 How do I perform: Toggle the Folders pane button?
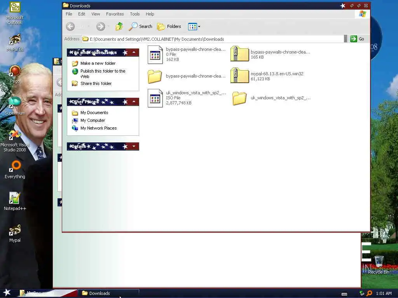point(169,26)
